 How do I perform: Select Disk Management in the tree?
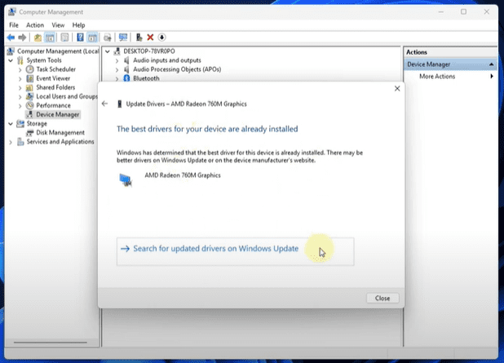60,132
